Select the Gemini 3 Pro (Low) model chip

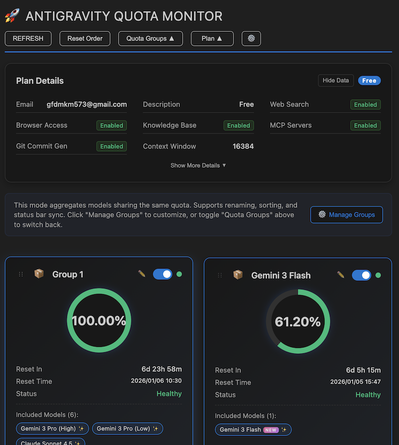tap(128, 428)
